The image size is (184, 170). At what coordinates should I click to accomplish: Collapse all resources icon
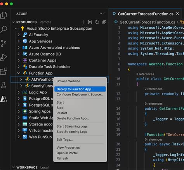point(104,22)
